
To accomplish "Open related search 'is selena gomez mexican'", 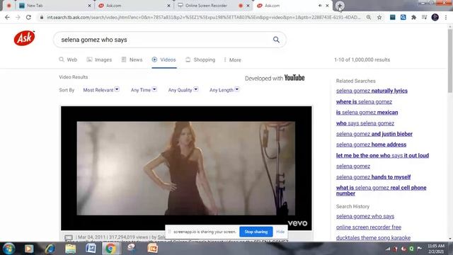I will click(367, 113).
